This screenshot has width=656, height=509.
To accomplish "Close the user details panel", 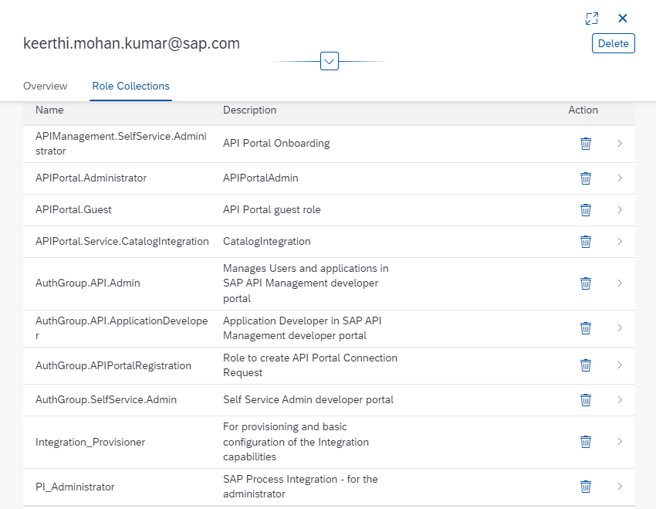I will pos(623,18).
